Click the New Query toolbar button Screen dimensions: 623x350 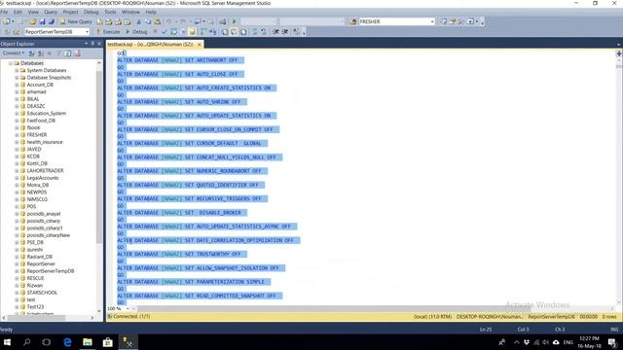[x=76, y=21]
